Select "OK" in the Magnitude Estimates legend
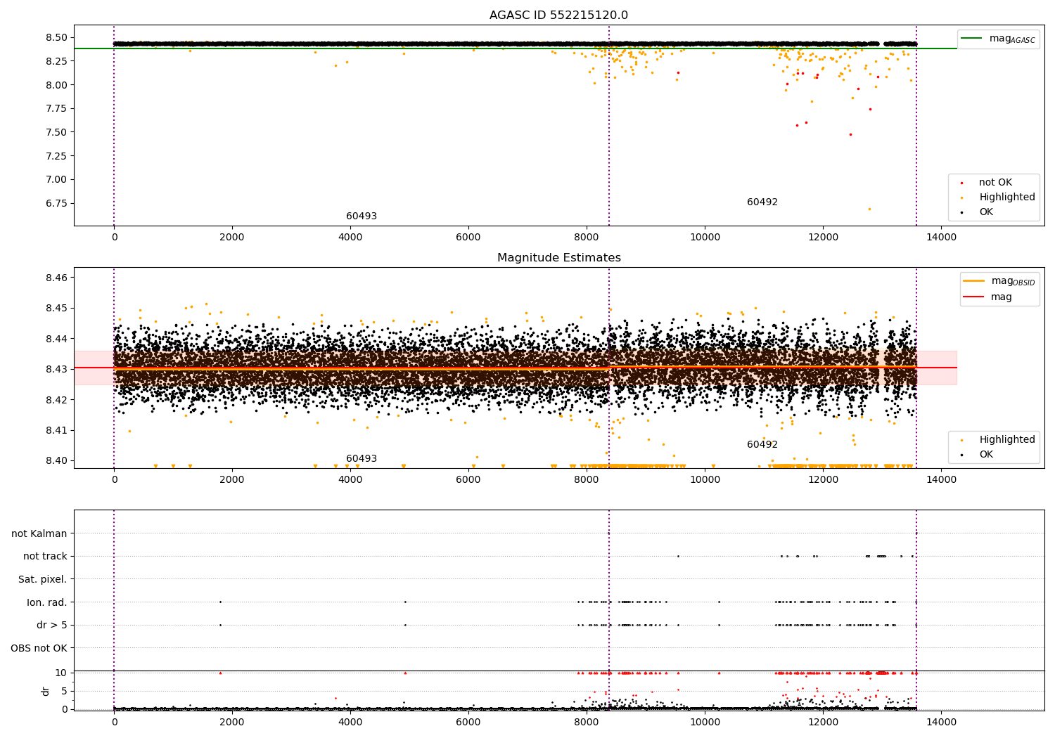Image resolution: width=1055 pixels, height=738 pixels. [986, 455]
